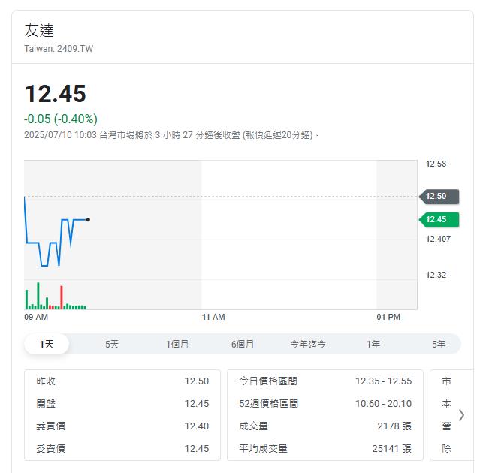
Task: Click the 12.407 y-axis label
Action: pyautogui.click(x=439, y=239)
